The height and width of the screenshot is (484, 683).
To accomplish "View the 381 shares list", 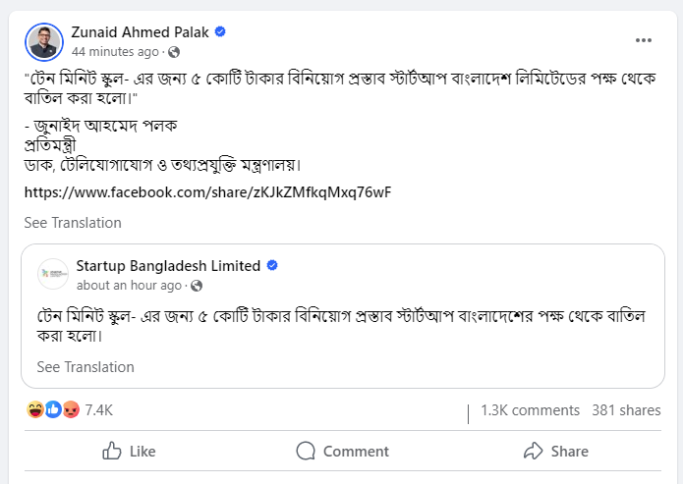I will click(625, 410).
